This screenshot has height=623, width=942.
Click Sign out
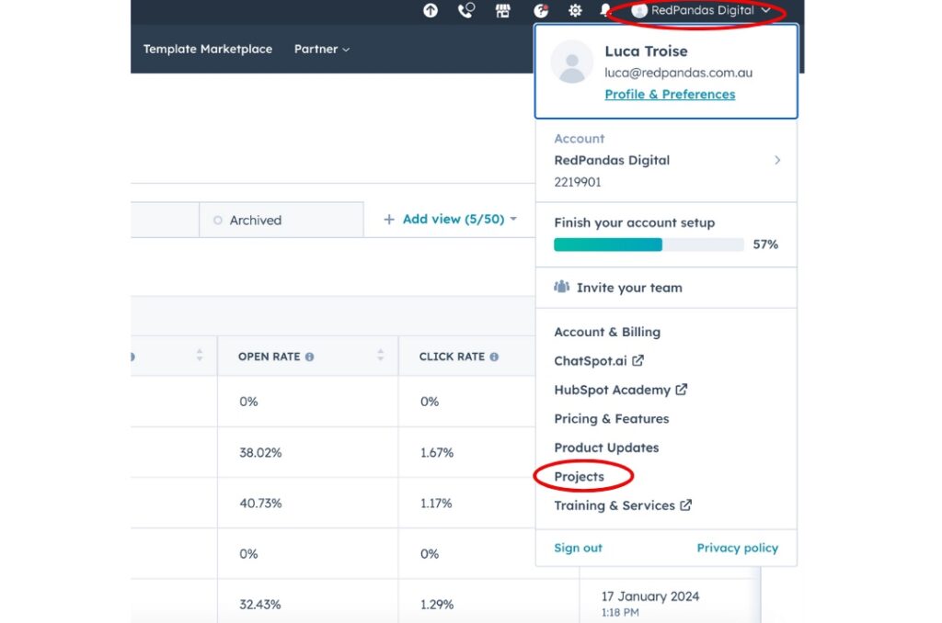point(578,547)
